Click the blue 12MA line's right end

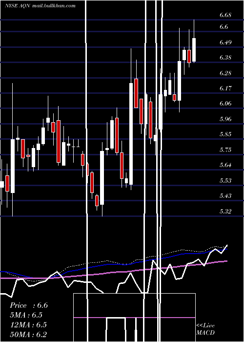click(x=226, y=249)
